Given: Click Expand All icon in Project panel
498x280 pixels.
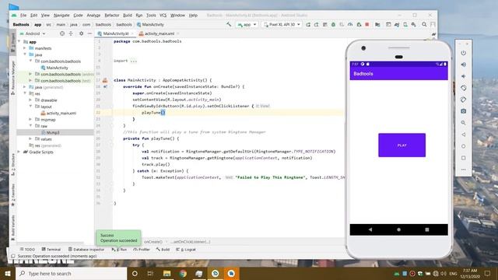Looking at the screenshot, I should pos(71,33).
